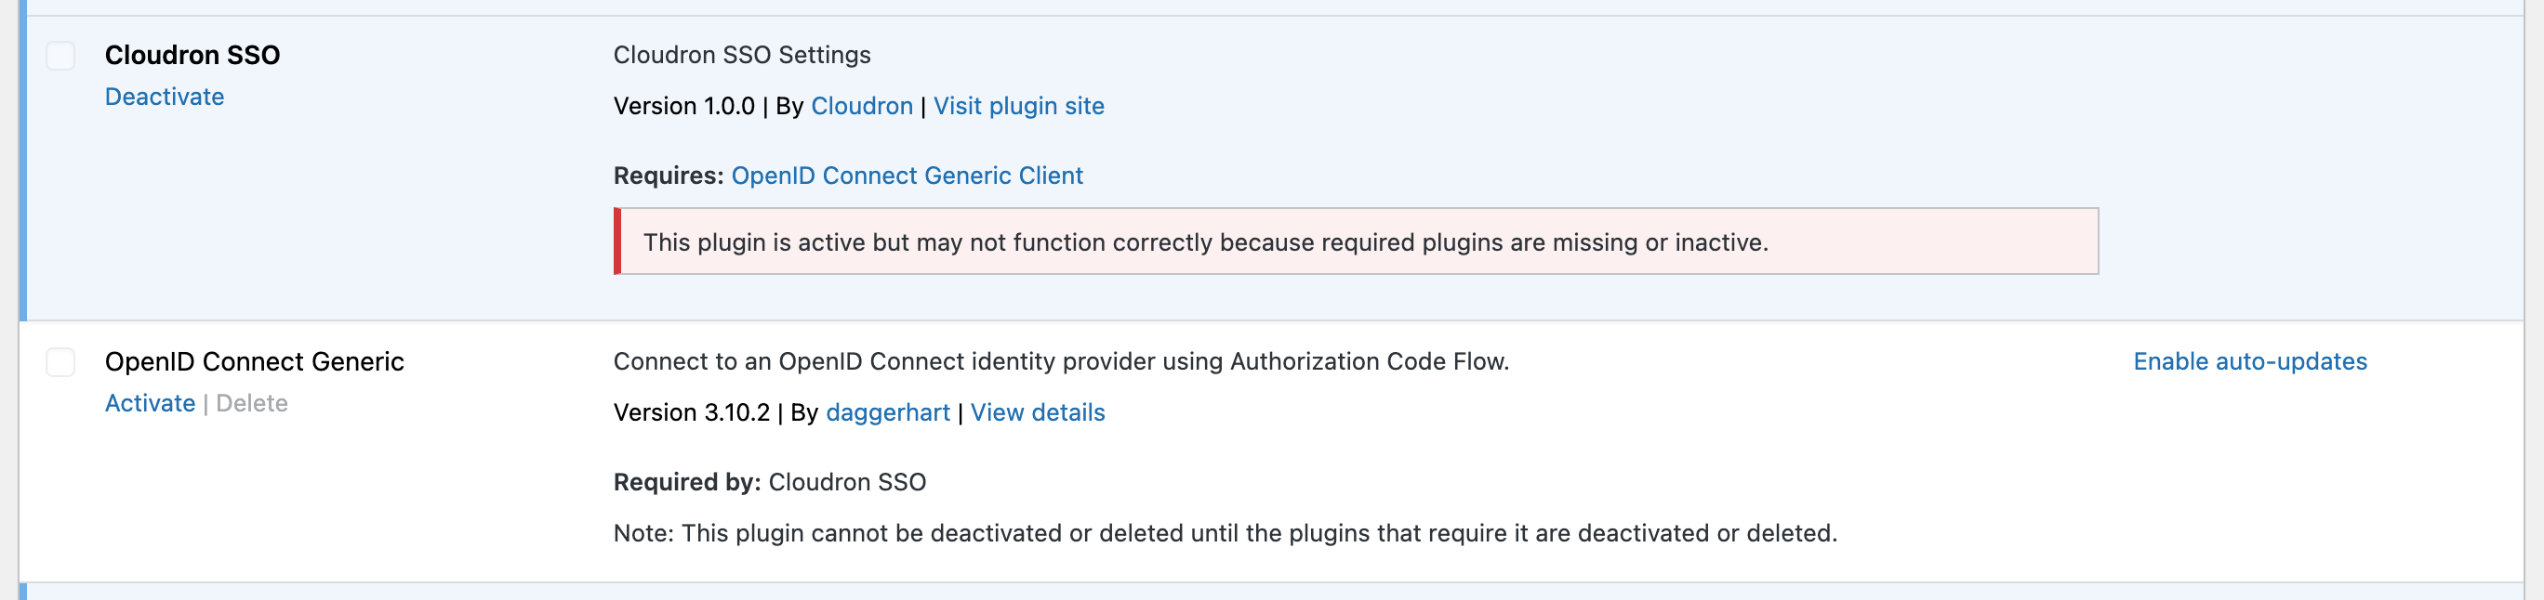Tick the OpenID Connect Generic checkbox
Screen dimensions: 2544x600
[60, 362]
